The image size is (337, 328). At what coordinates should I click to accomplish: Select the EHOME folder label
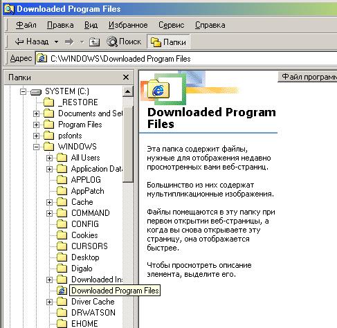pyautogui.click(x=84, y=324)
